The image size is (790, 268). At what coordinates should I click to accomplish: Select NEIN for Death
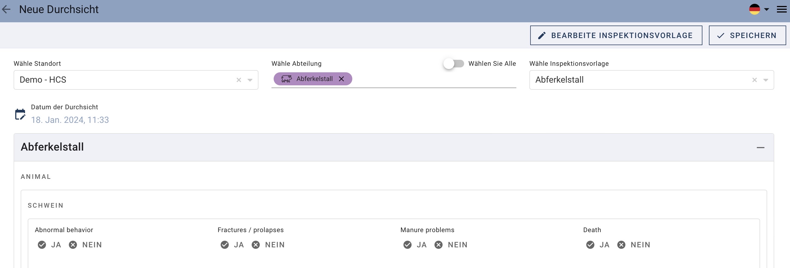pyautogui.click(x=634, y=245)
